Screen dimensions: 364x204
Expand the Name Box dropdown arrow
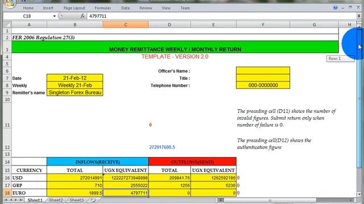(x=55, y=16)
